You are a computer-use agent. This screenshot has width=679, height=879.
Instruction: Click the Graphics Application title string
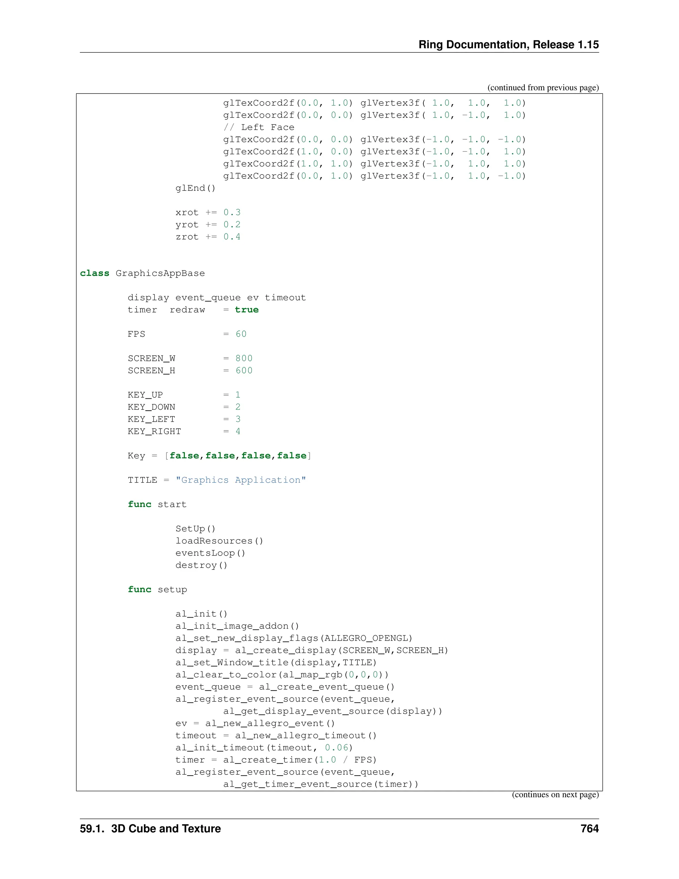pos(241,480)
